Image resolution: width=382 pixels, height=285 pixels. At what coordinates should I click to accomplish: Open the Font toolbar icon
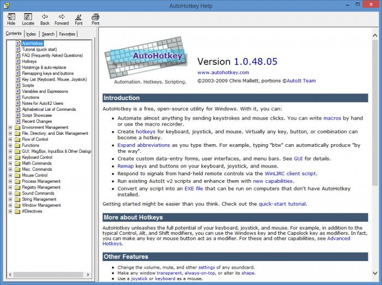(x=79, y=19)
